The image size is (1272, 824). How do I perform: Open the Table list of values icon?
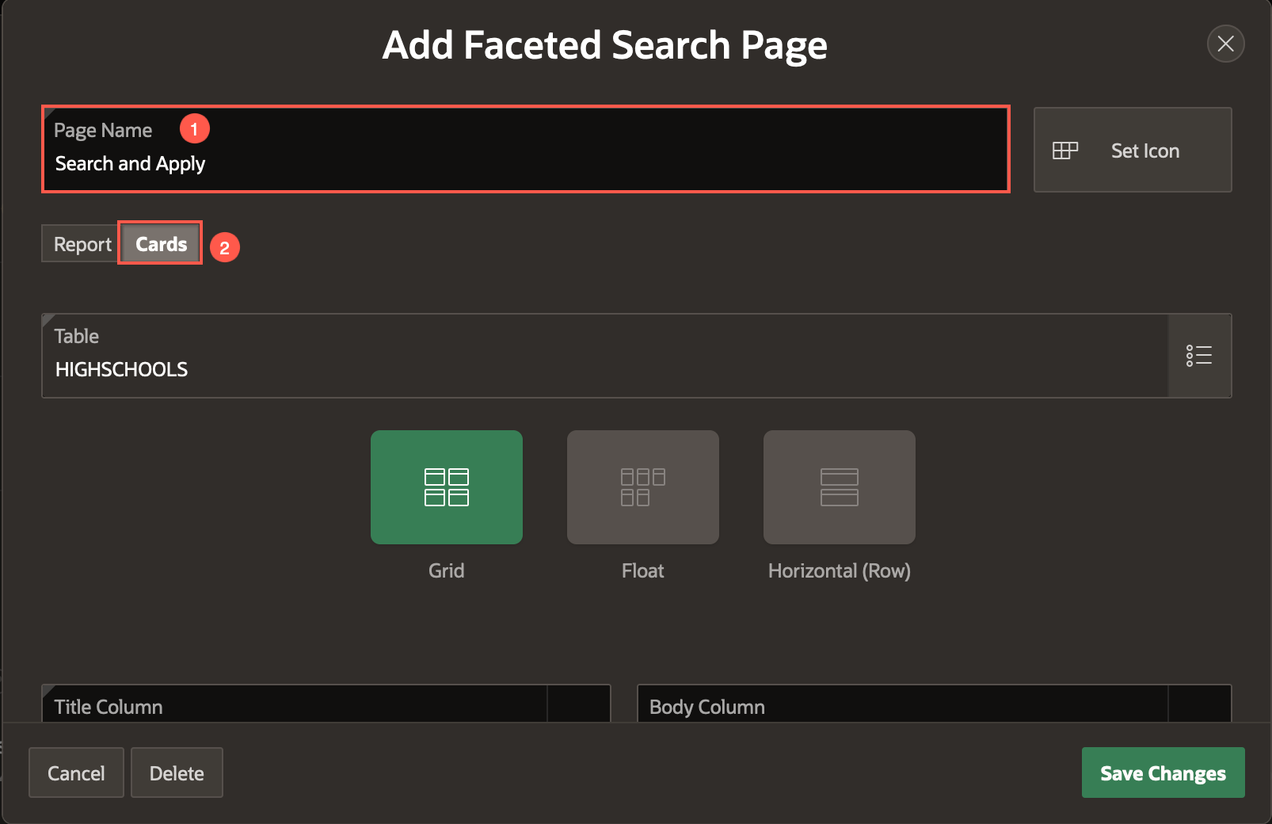pyautogui.click(x=1199, y=356)
